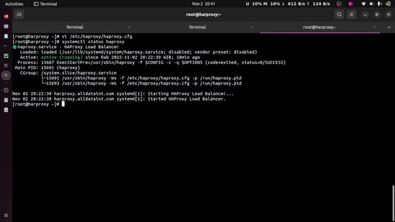Click 'Started HAProxy Load Balancer.' log line

pos(119,99)
